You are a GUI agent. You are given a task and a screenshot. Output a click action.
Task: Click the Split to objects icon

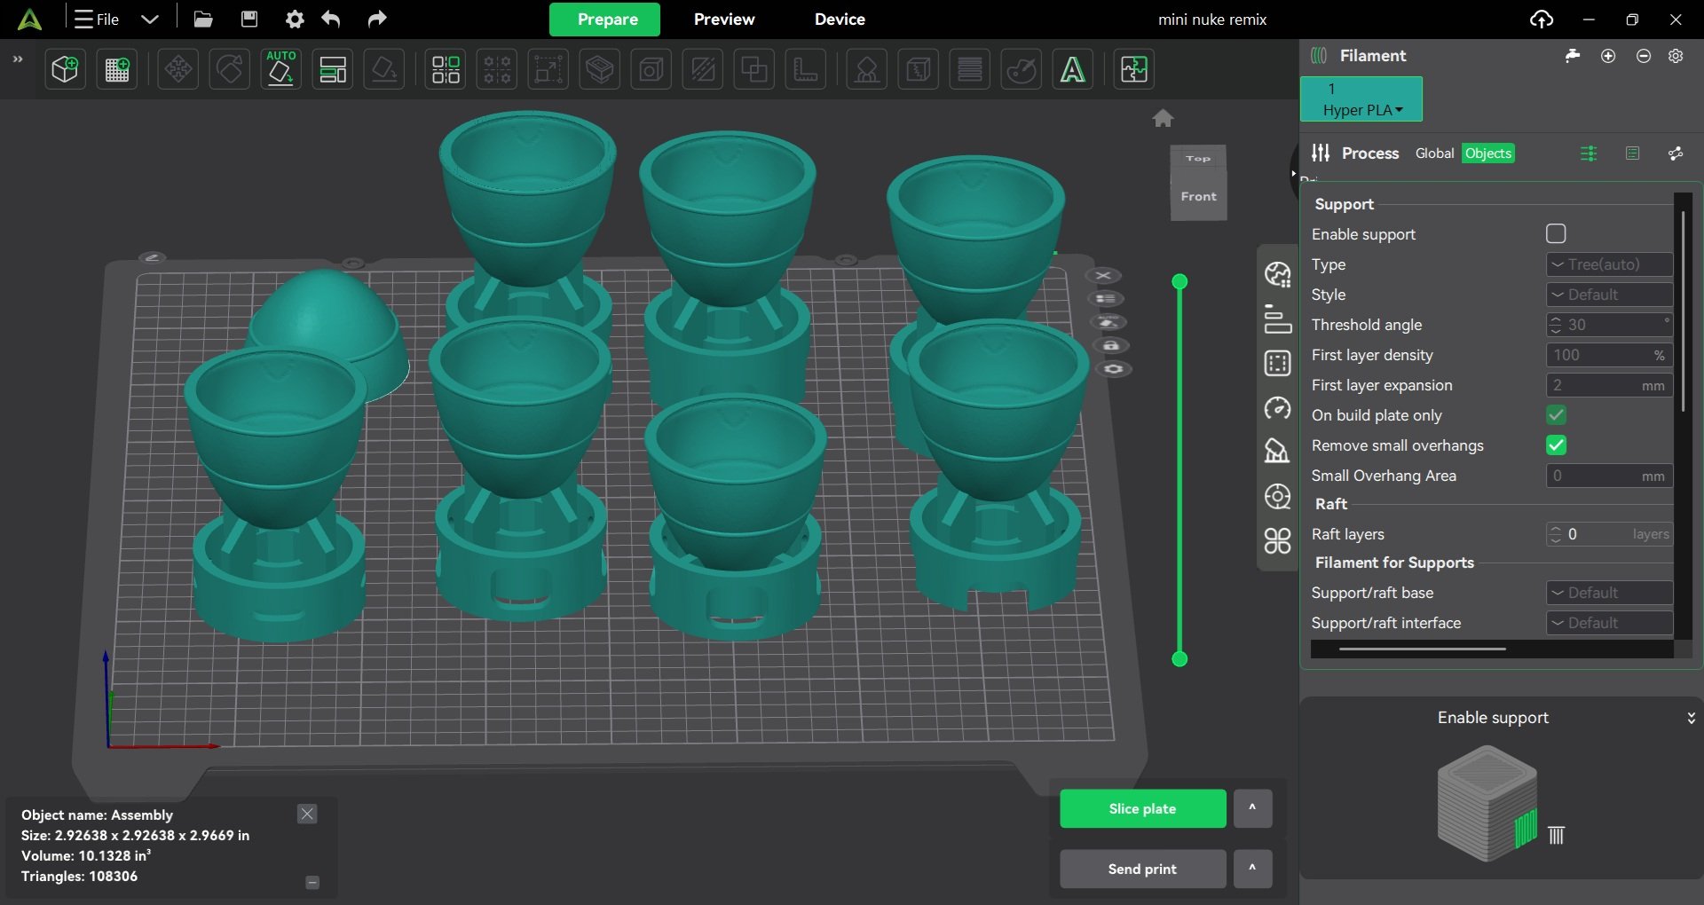(446, 69)
